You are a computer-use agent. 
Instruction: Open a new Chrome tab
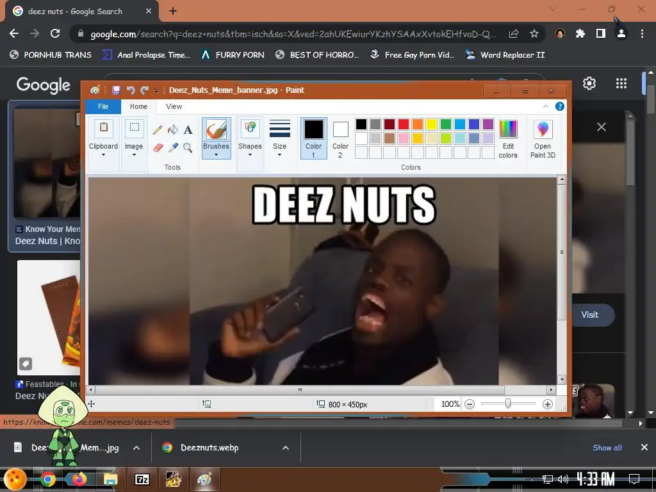173,12
